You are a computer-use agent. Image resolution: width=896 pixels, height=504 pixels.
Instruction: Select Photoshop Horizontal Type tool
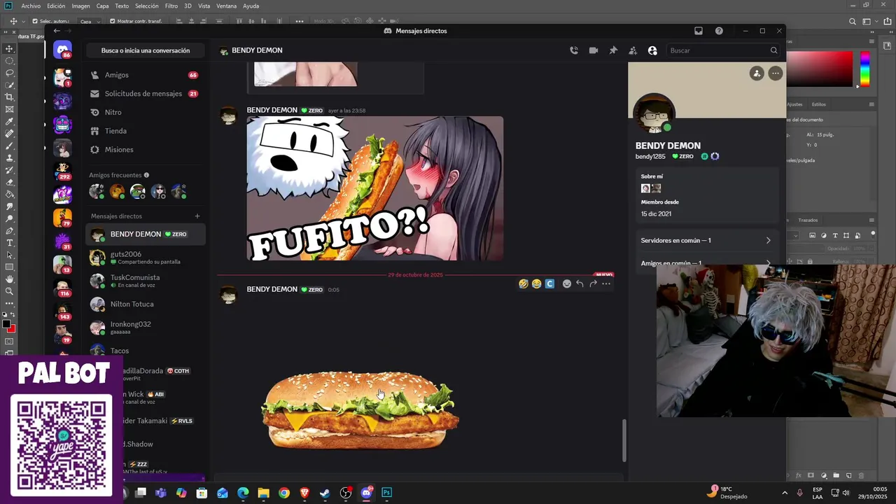pos(10,243)
